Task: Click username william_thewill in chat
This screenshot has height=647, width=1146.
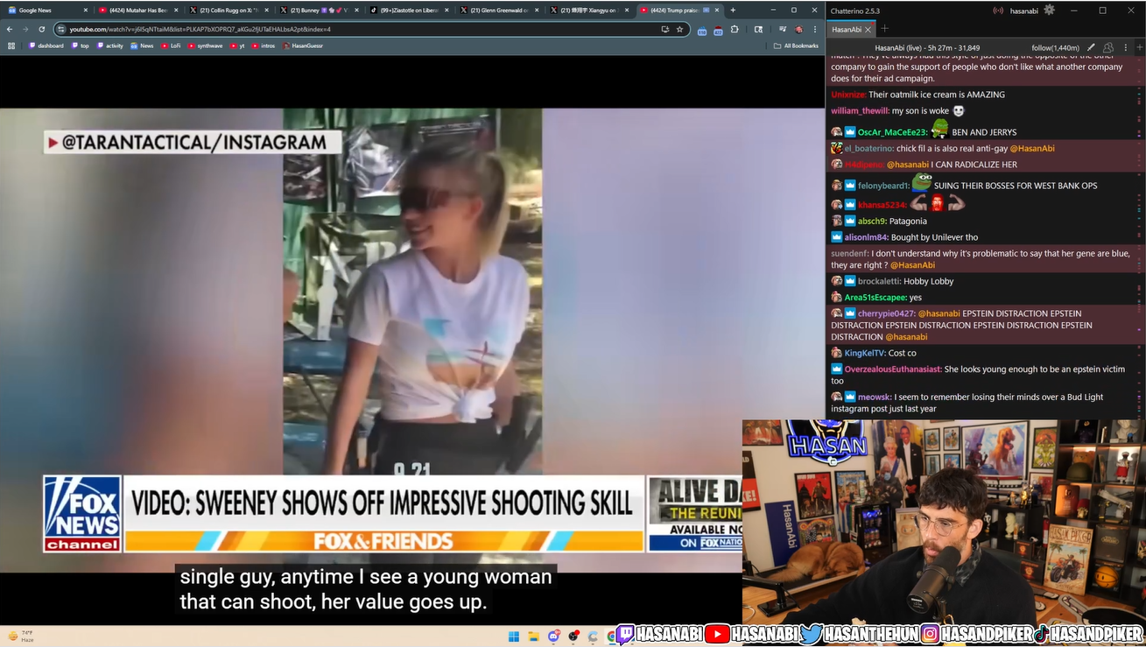Action: (x=860, y=111)
